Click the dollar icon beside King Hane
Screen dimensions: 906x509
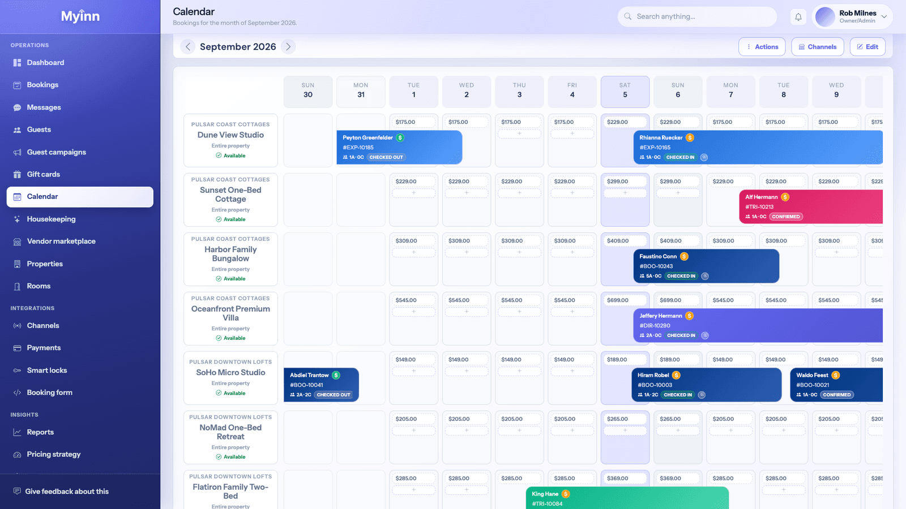(x=566, y=494)
